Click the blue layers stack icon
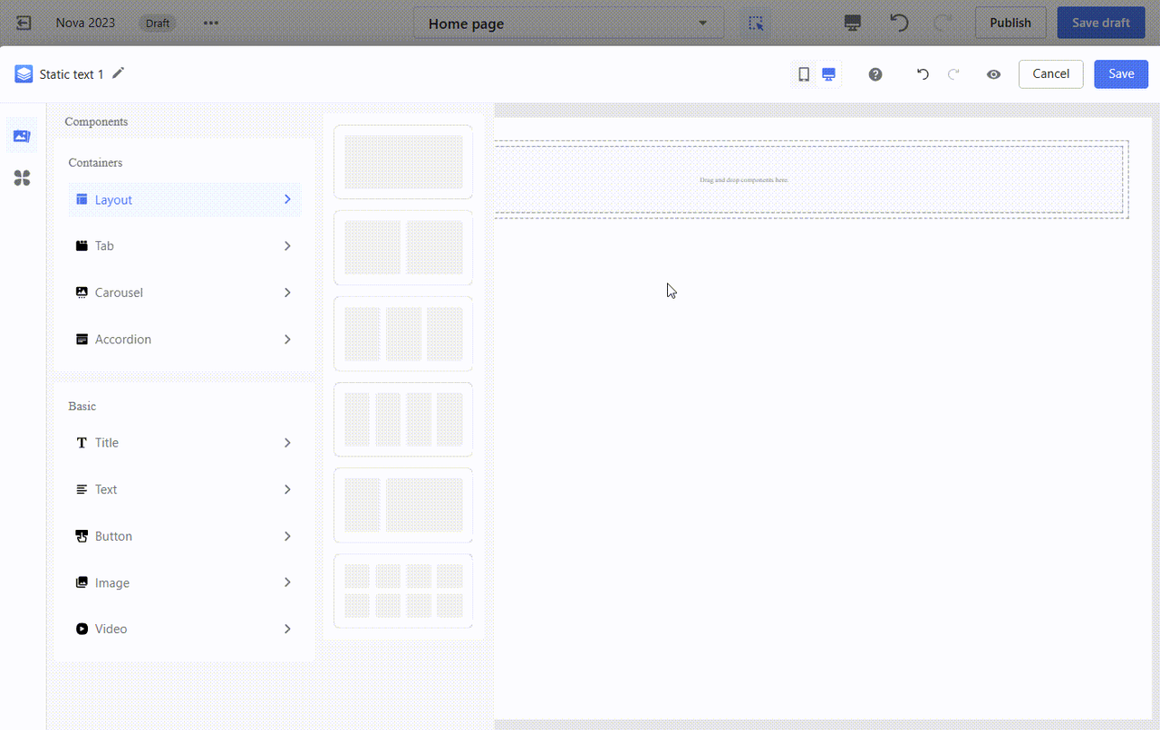This screenshot has width=1160, height=730. [24, 74]
